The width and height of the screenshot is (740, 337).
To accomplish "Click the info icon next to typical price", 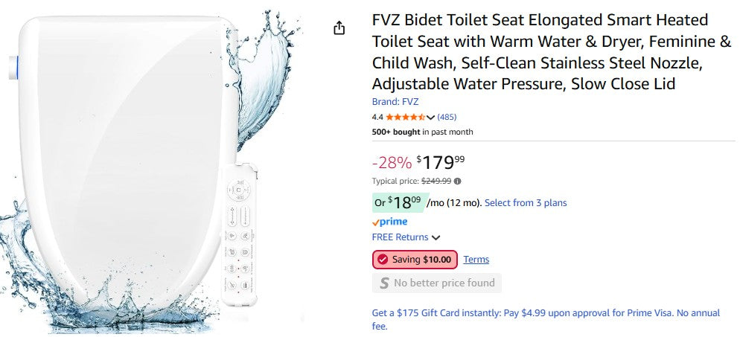I will tap(457, 181).
